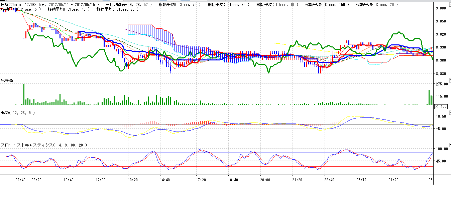460x207 pixels.
Task: Click the ×100 volume multiplier box
Action: [441, 107]
